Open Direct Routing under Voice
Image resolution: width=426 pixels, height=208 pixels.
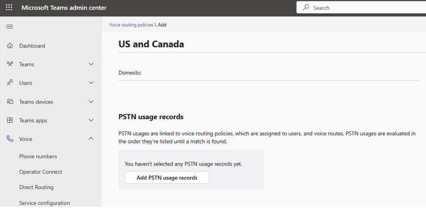(36, 187)
